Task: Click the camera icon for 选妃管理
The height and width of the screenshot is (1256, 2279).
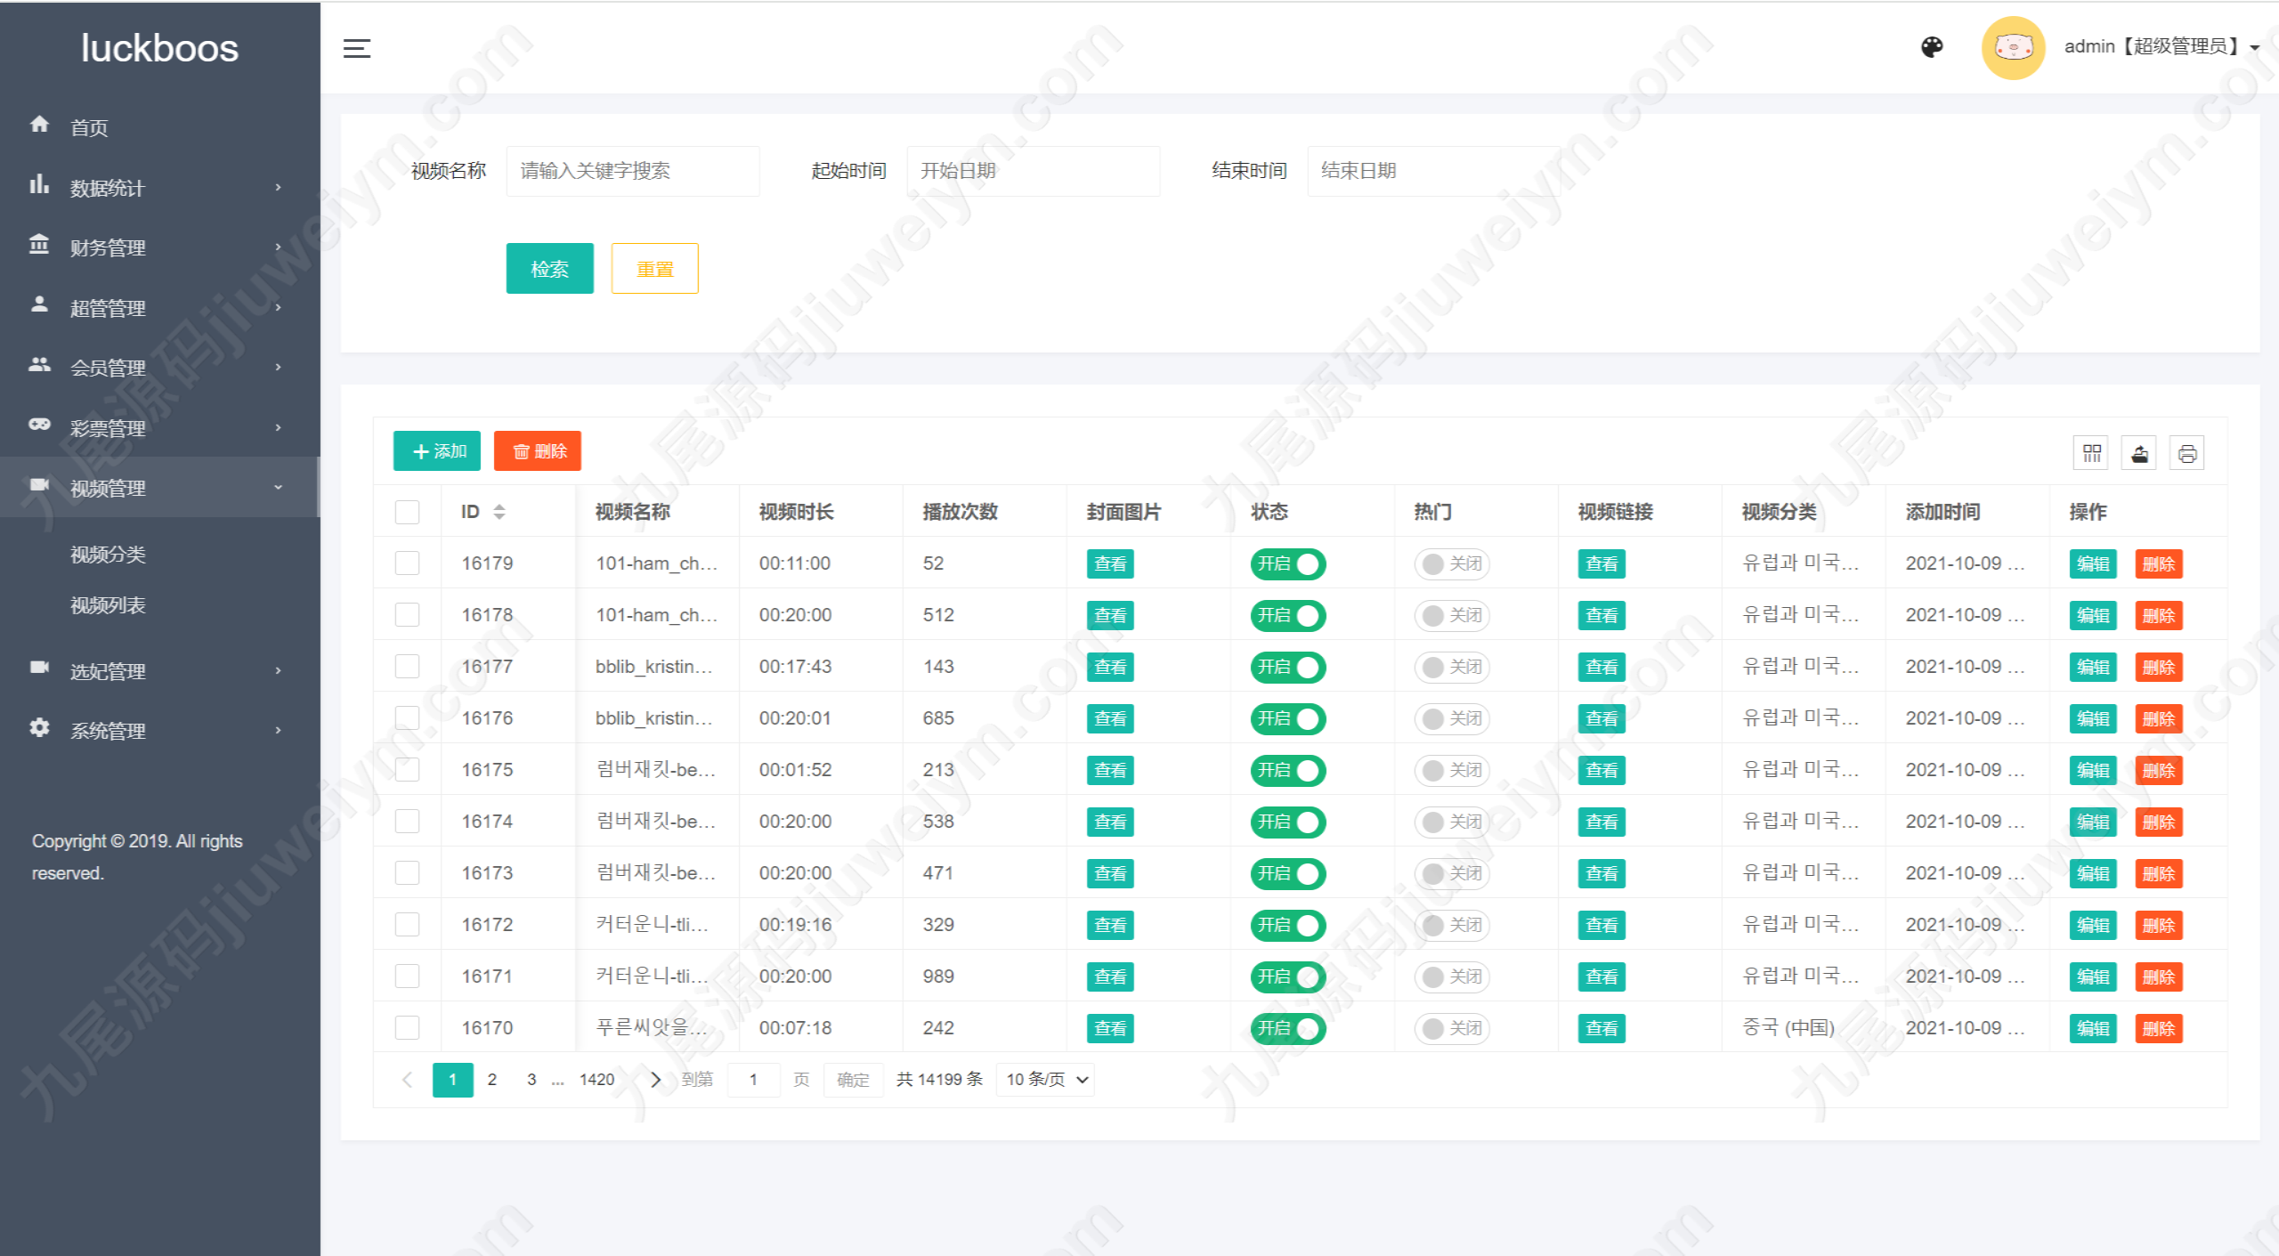Action: pyautogui.click(x=39, y=668)
